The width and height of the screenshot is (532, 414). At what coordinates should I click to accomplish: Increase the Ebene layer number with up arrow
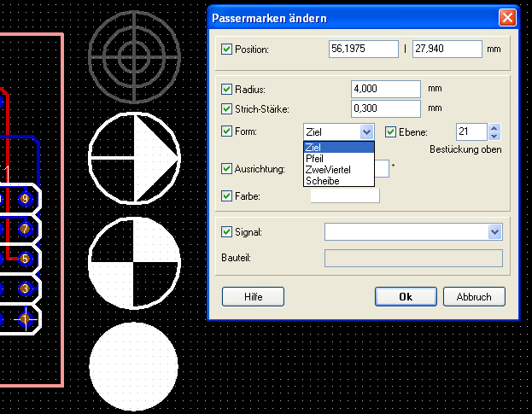click(494, 128)
